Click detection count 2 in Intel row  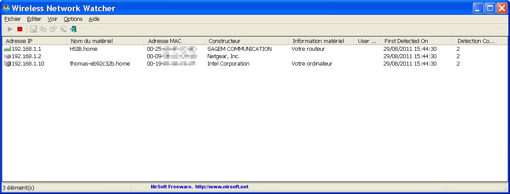pyautogui.click(x=458, y=64)
